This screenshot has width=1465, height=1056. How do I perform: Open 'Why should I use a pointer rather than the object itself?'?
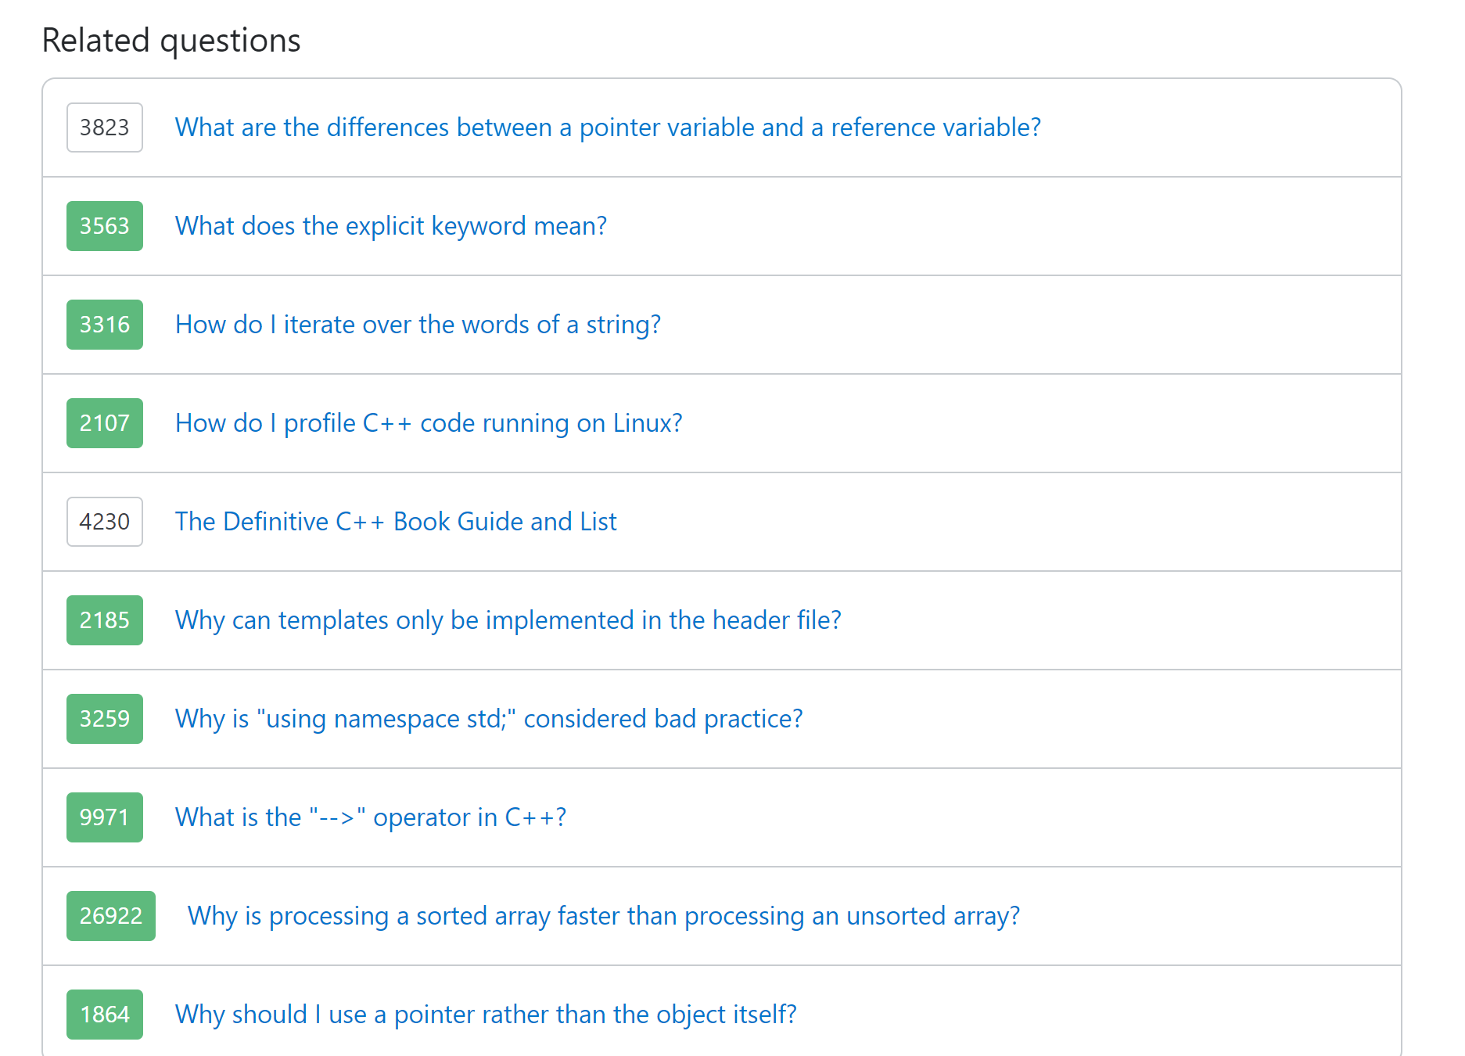[486, 1015]
